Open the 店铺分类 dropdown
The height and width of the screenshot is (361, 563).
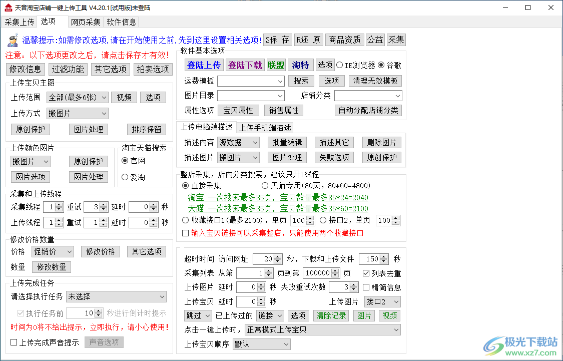click(x=368, y=96)
